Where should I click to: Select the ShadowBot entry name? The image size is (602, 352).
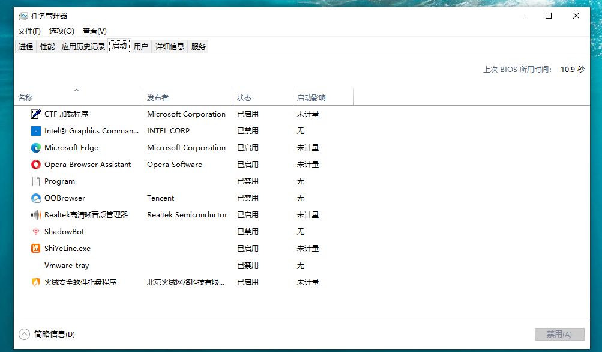pos(64,232)
